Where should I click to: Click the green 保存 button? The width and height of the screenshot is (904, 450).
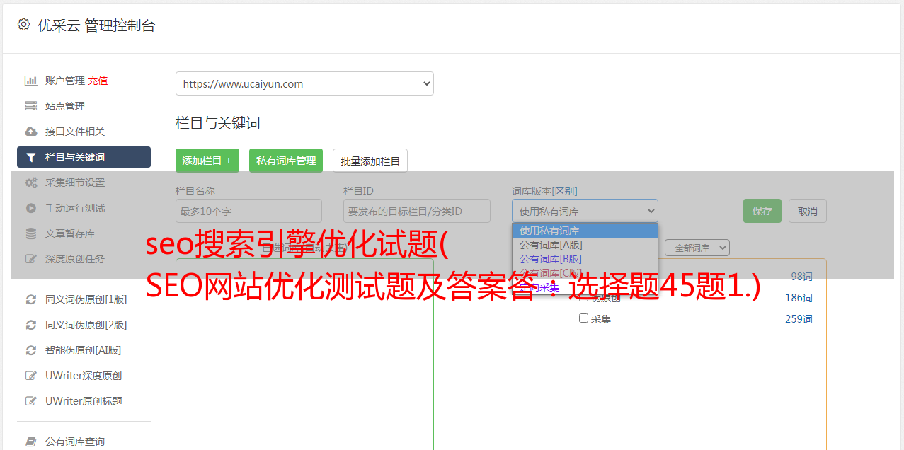click(762, 211)
